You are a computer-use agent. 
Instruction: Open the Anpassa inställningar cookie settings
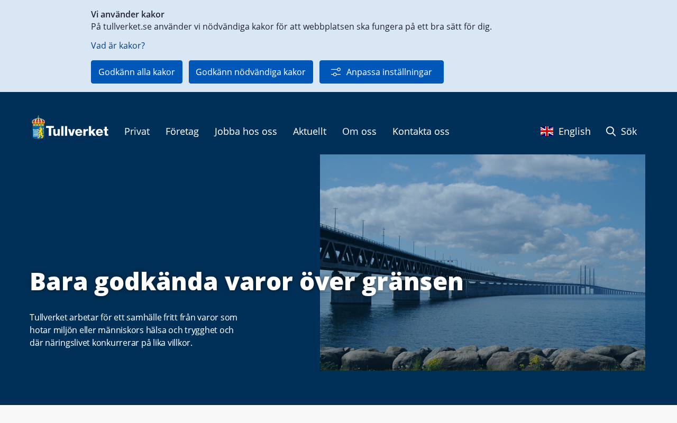(x=381, y=72)
